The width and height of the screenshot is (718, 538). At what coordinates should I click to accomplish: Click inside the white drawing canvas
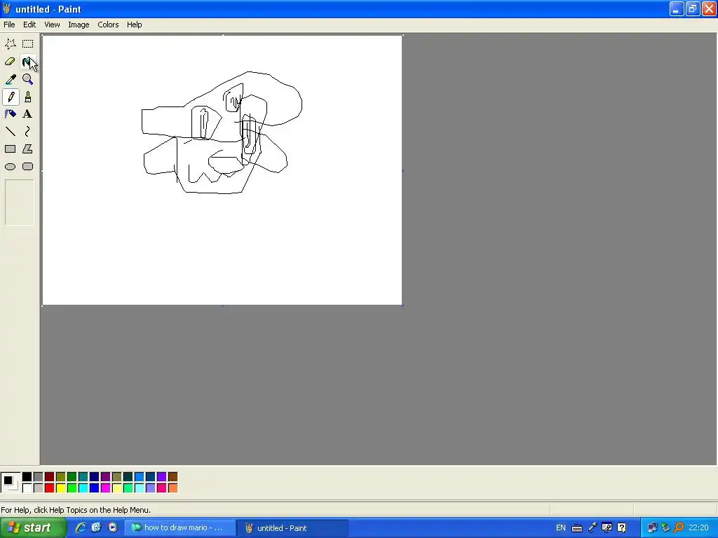(x=222, y=170)
